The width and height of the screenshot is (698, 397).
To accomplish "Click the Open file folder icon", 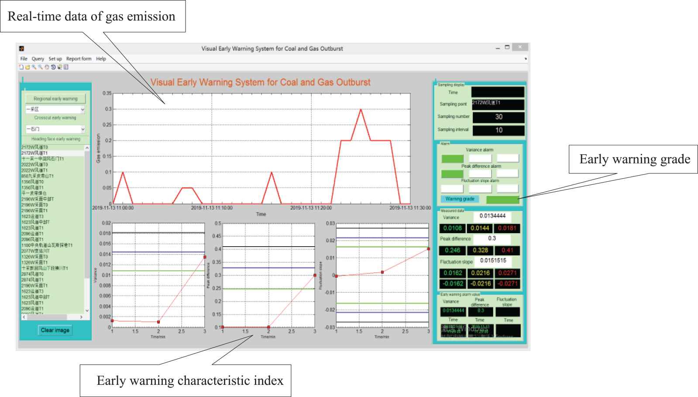I will pyautogui.click(x=27, y=67).
